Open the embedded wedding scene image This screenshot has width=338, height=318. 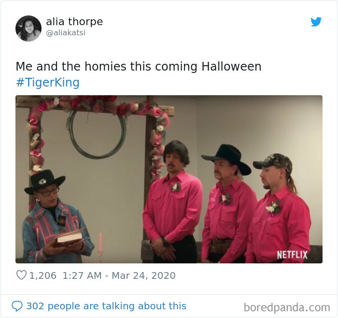coord(169,179)
